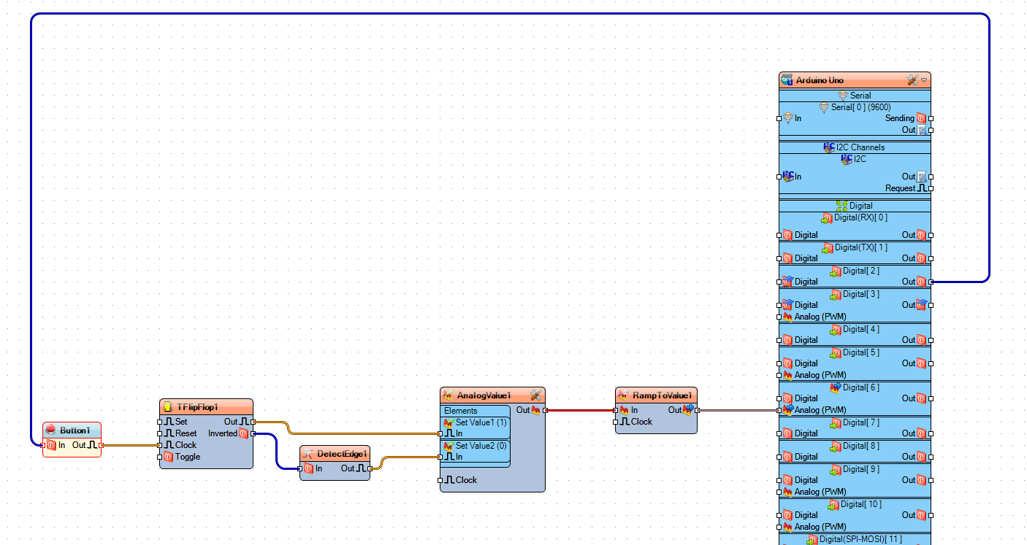
Task: Select the Button1 component title
Action: point(75,430)
